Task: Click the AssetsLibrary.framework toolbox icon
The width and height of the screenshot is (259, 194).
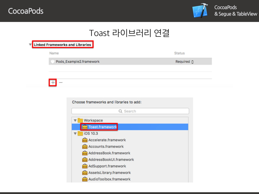Action: 85,173
